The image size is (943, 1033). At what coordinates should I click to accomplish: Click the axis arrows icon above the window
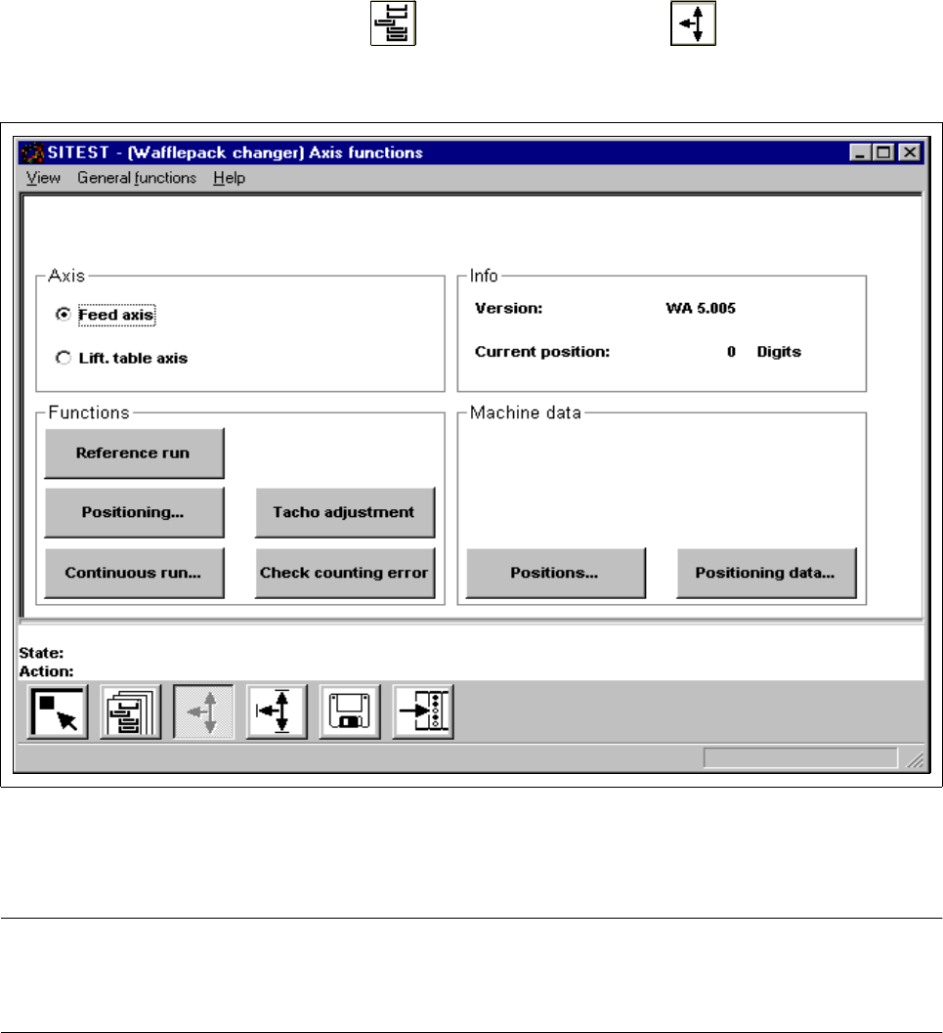point(693,23)
